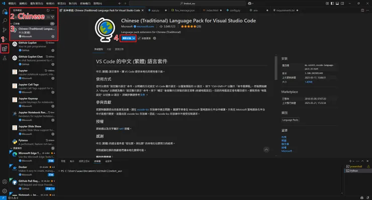Click the remote connection icon in status bar
372x200 pixels.
coord(3,198)
